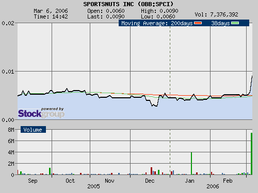
Task: Click the 'Dec' month label
Action: 150,181
